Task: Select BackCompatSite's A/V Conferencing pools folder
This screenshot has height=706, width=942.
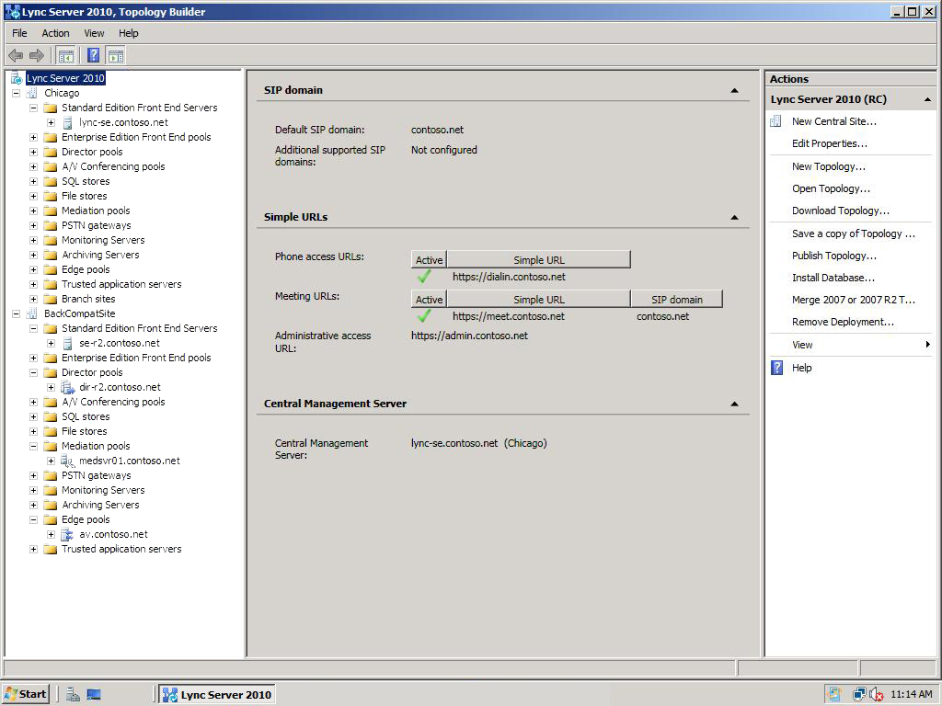Action: [113, 403]
